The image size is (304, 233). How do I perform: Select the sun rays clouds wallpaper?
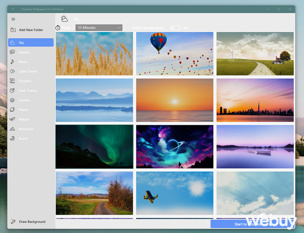pos(255,193)
